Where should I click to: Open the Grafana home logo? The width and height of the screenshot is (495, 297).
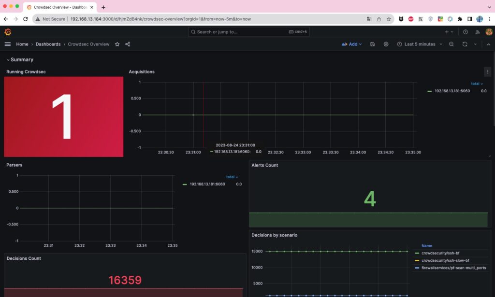(8, 32)
